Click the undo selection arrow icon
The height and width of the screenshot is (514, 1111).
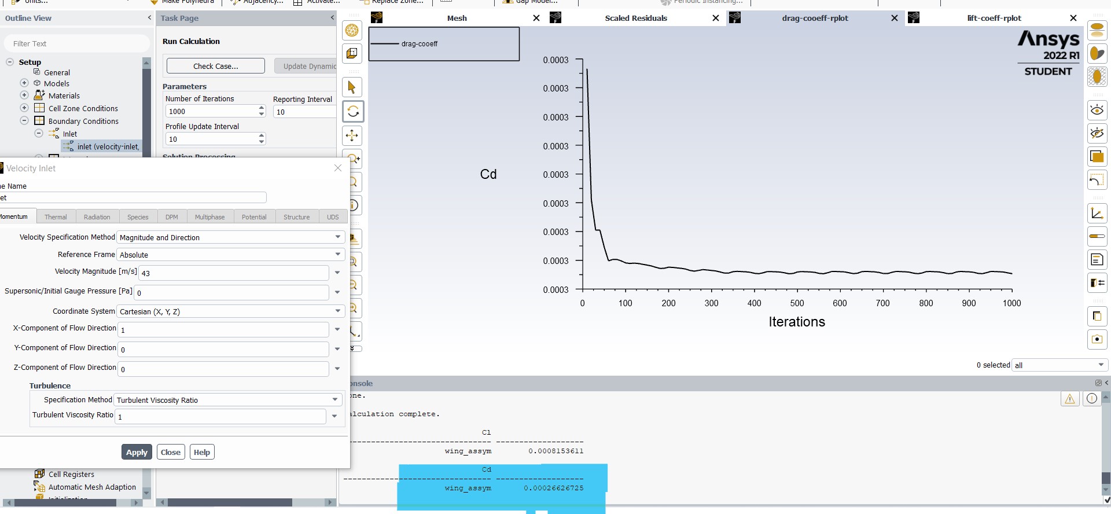tap(1097, 180)
